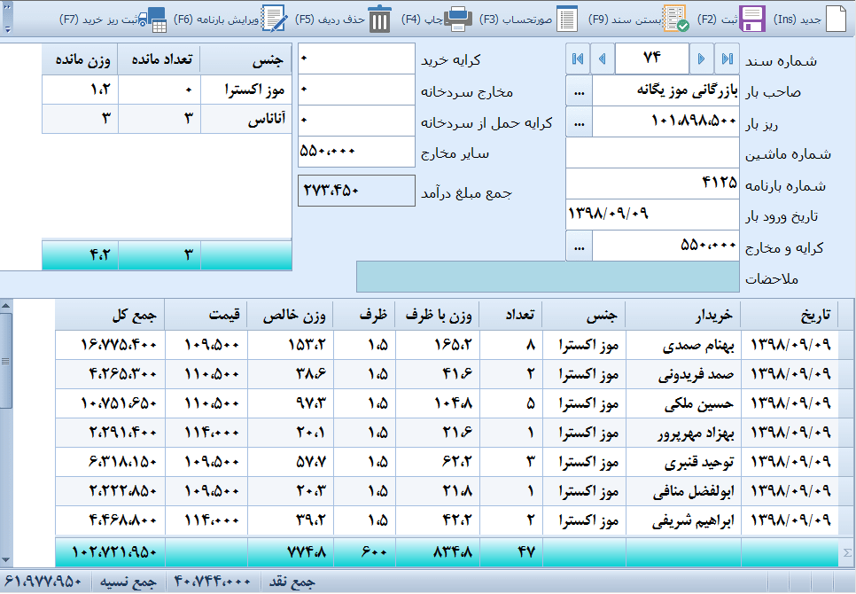Click the خریدار column header
856x594 pixels.
[x=682, y=315]
